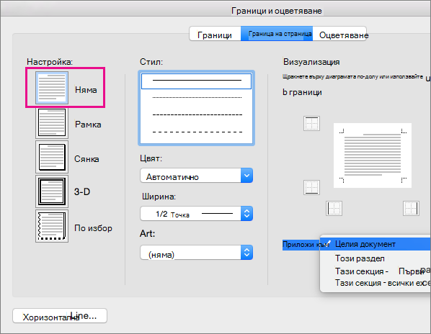This screenshot has width=431, height=334.
Task: Select the Няма (none) border setting icon
Action: coord(52,88)
